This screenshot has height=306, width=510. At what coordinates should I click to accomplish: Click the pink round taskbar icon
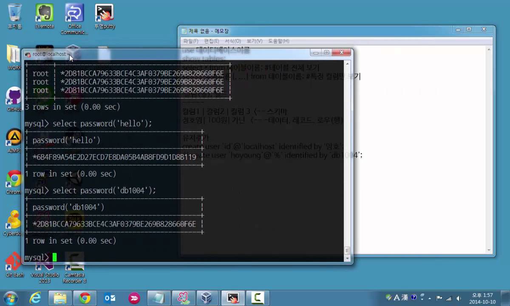tap(135, 298)
